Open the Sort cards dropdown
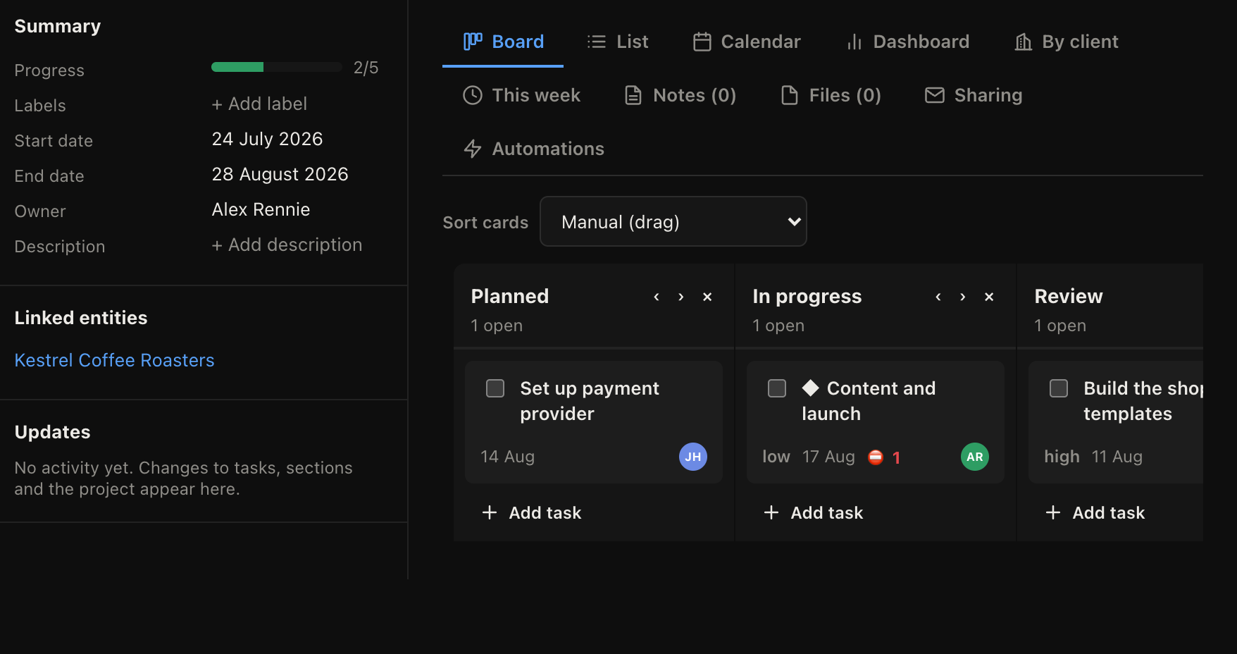 673,221
